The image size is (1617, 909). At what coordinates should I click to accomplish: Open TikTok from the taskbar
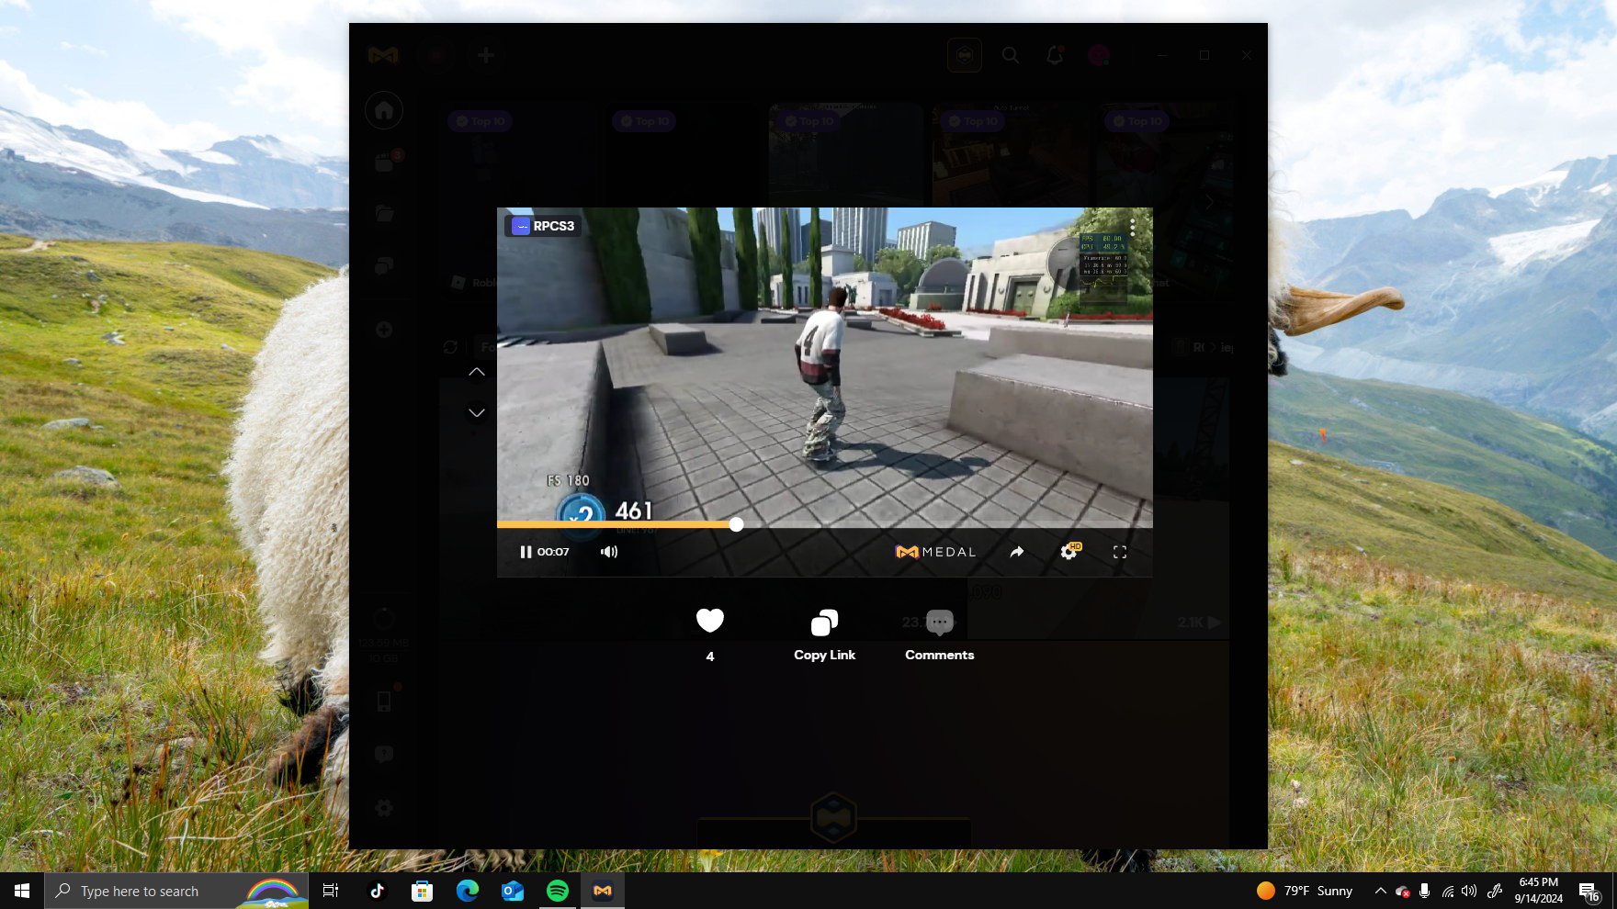[x=377, y=891]
